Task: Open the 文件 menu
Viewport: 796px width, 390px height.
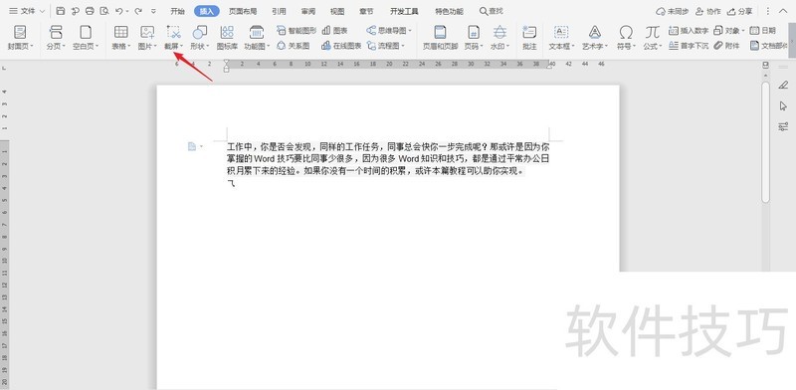Action: click(27, 11)
